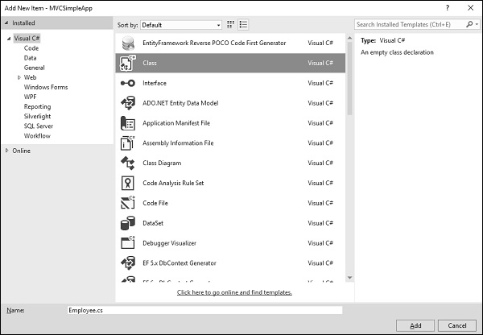Screen dimensions: 483x335
Task: Expand the Web tree node
Action: coord(19,77)
